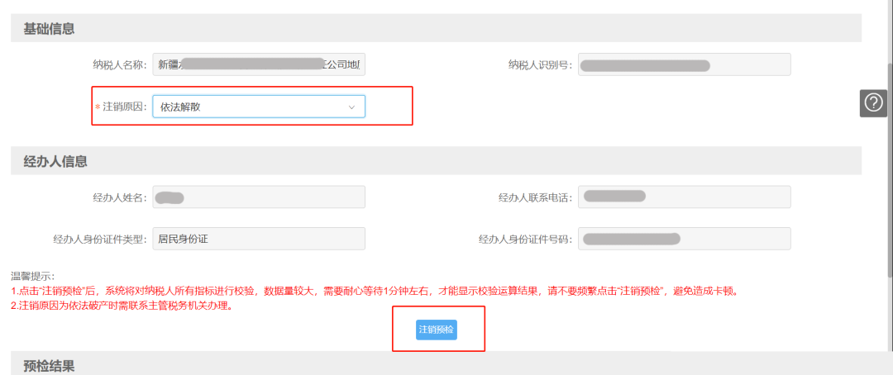Screen dimensions: 893x375
Task: Click the first red warning about 注销预检
Action: (373, 291)
